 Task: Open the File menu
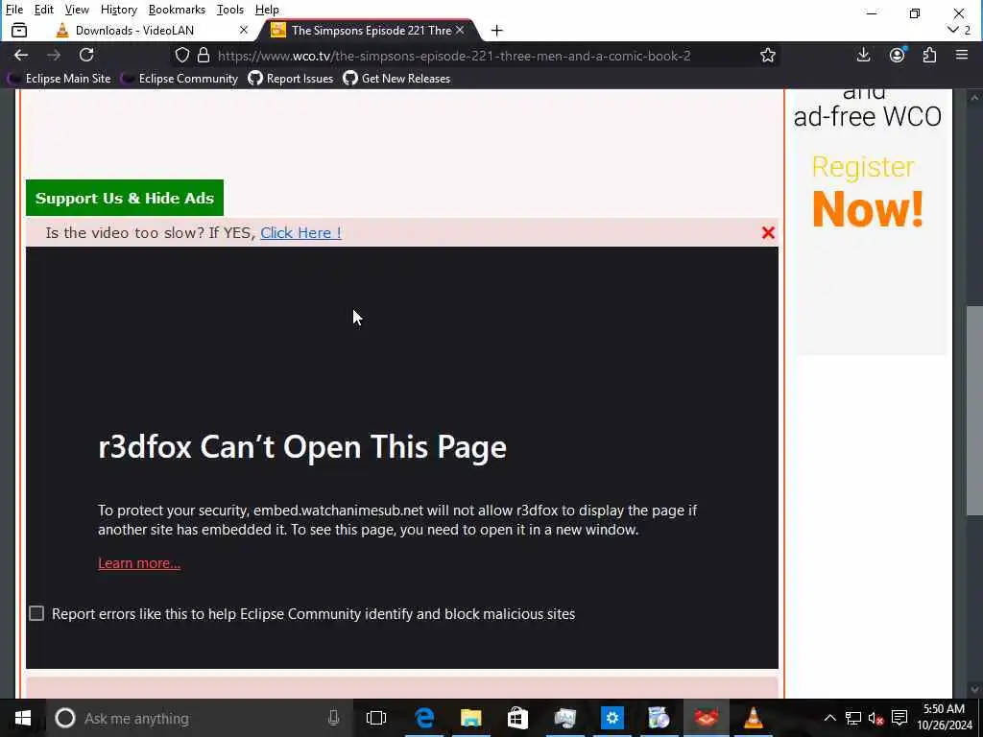click(x=13, y=10)
